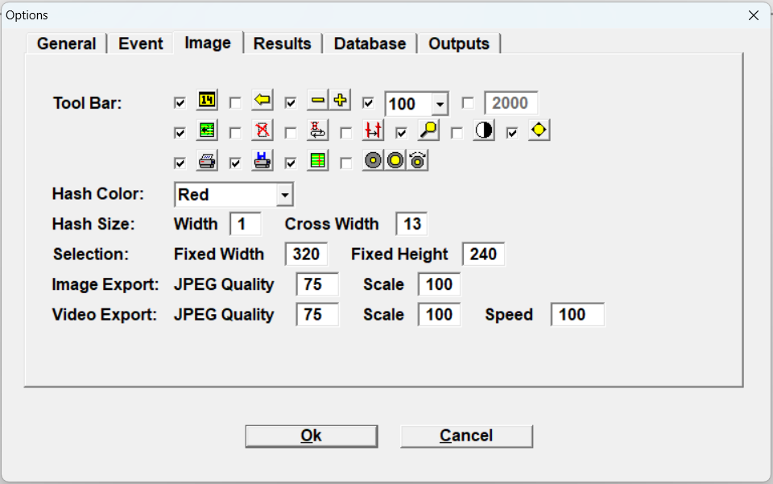Click the red X with loop arrows icon
773x484 pixels.
tap(317, 130)
